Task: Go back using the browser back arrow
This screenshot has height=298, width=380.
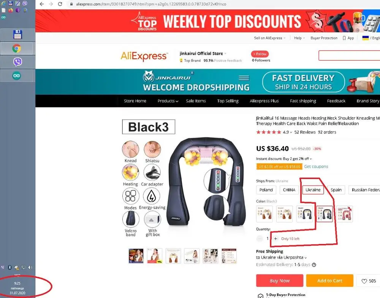Action: 42,4
